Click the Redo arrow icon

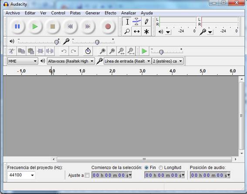pyautogui.click(x=73, y=51)
